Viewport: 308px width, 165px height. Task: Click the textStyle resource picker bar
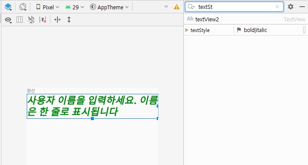304,30
